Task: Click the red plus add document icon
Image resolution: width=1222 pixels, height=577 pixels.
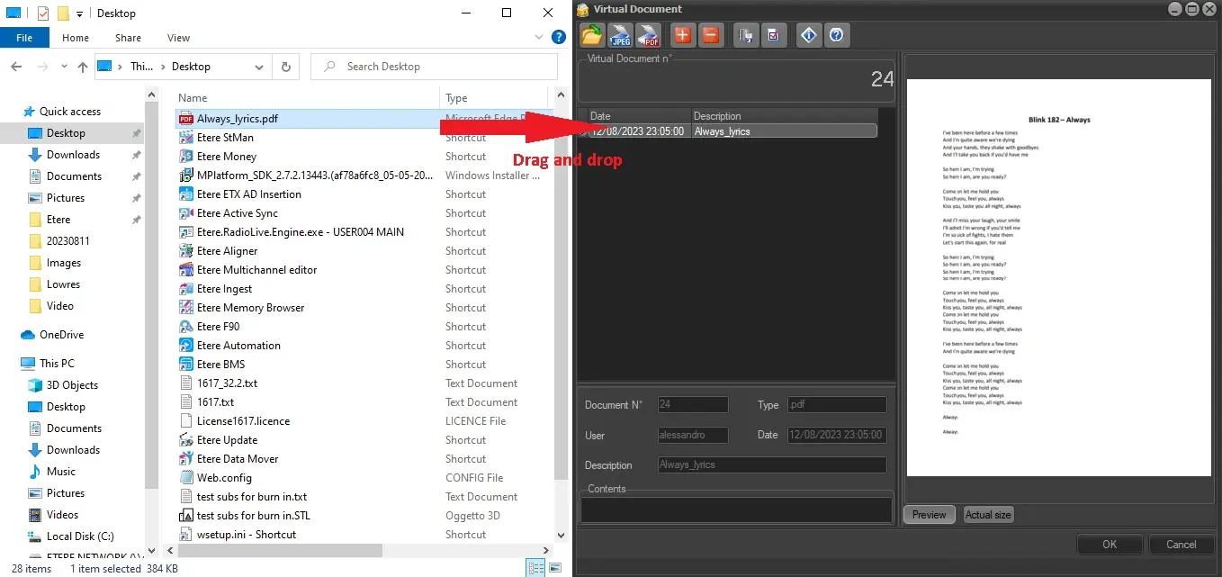Action: point(682,35)
